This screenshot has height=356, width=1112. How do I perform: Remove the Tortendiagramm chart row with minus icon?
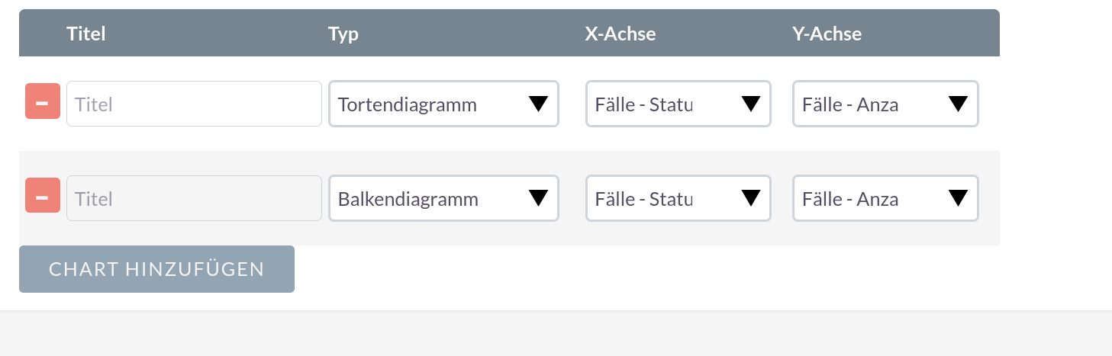click(43, 102)
